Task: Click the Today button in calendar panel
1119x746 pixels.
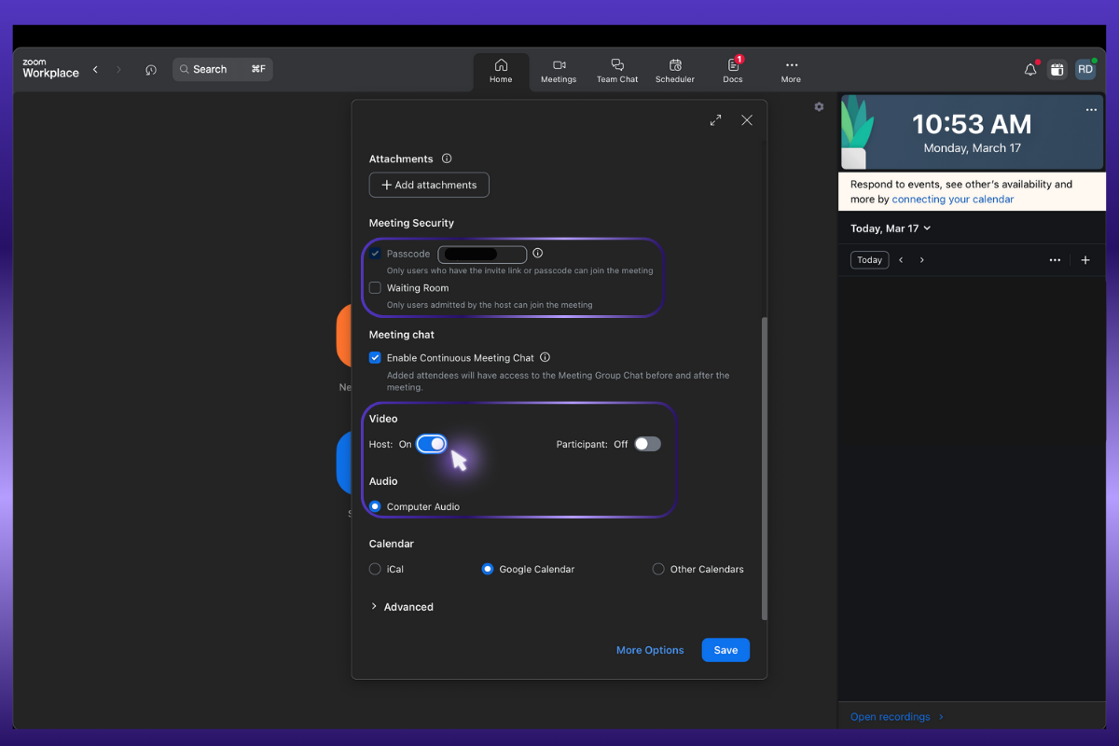Action: point(870,260)
